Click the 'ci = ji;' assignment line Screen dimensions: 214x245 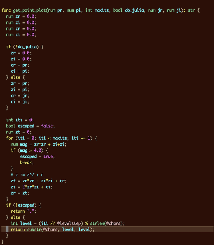[20, 101]
